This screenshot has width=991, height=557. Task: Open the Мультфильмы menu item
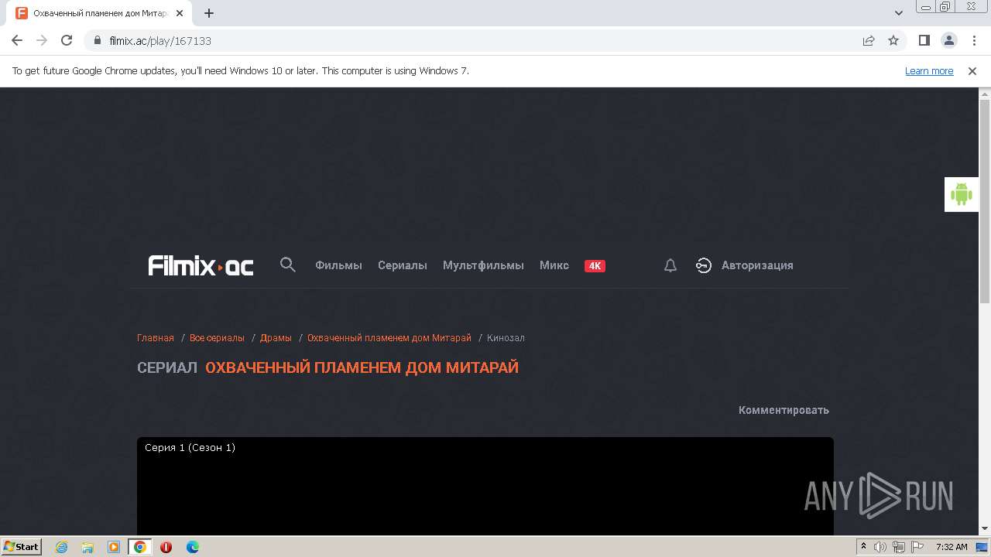point(483,265)
